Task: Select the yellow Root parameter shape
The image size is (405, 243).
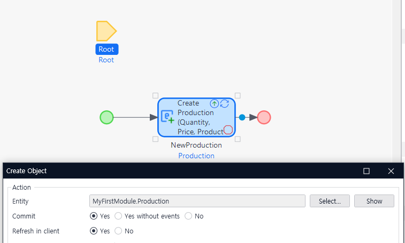Action: 106,31
